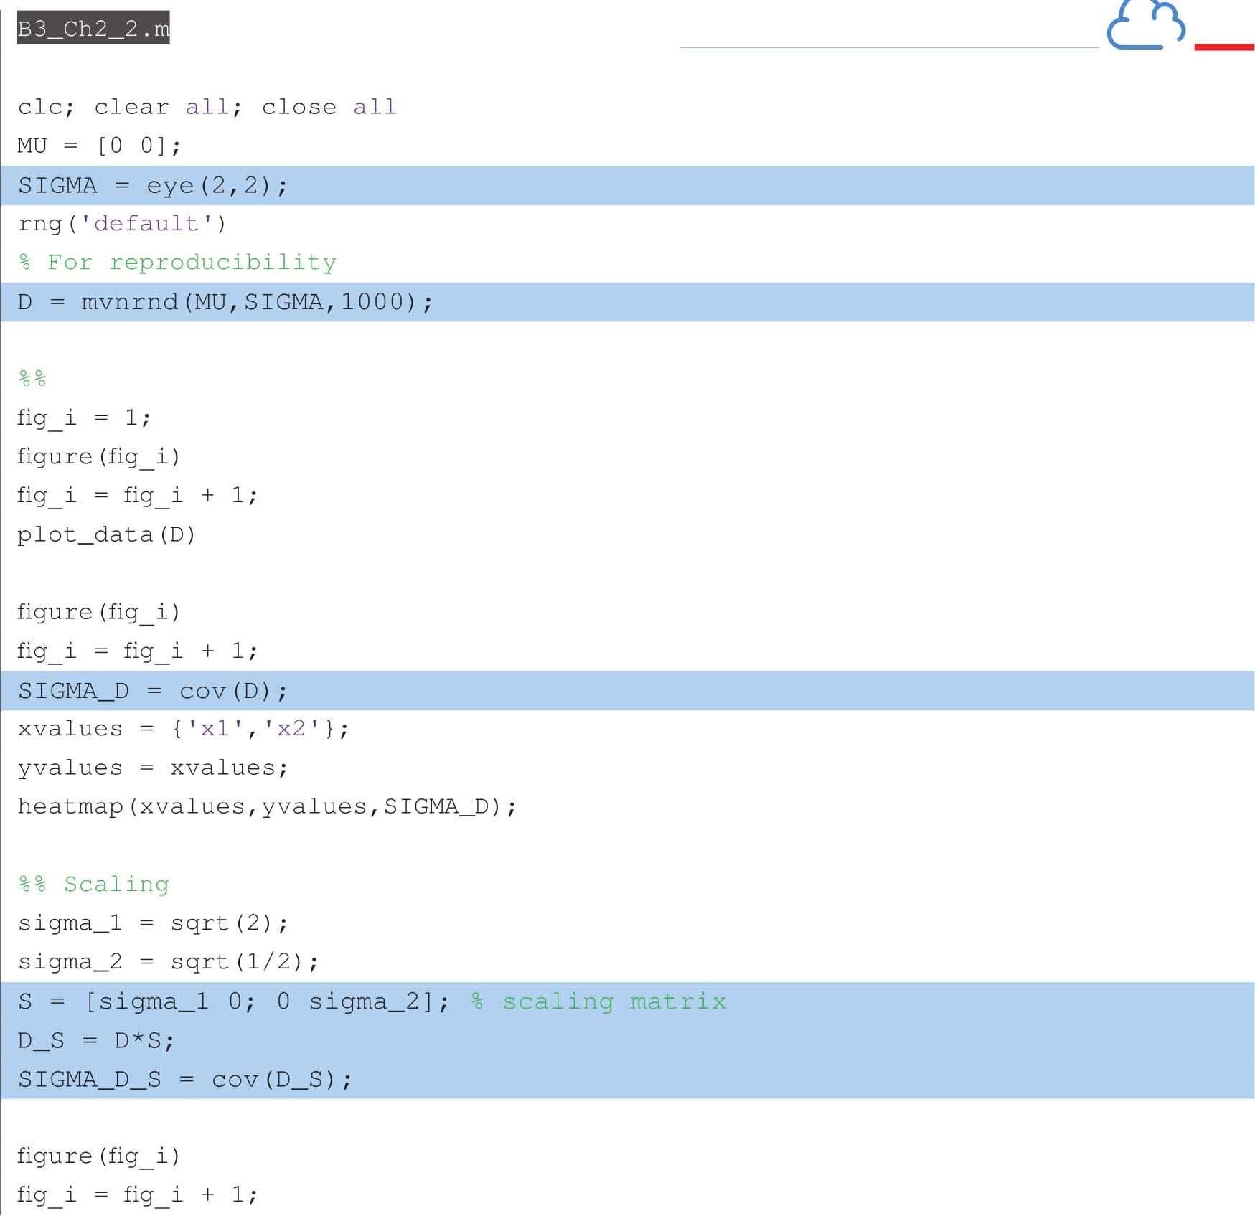
Task: Click the comment '% For reproducibility'
Action: point(177,263)
